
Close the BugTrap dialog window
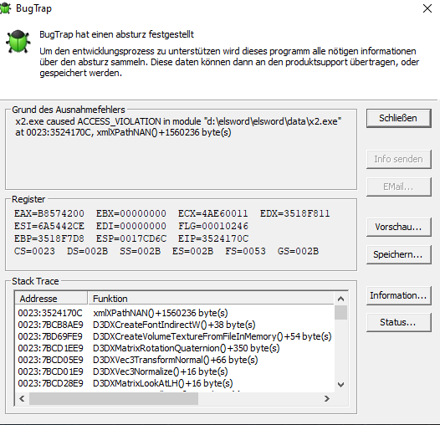[x=427, y=8]
